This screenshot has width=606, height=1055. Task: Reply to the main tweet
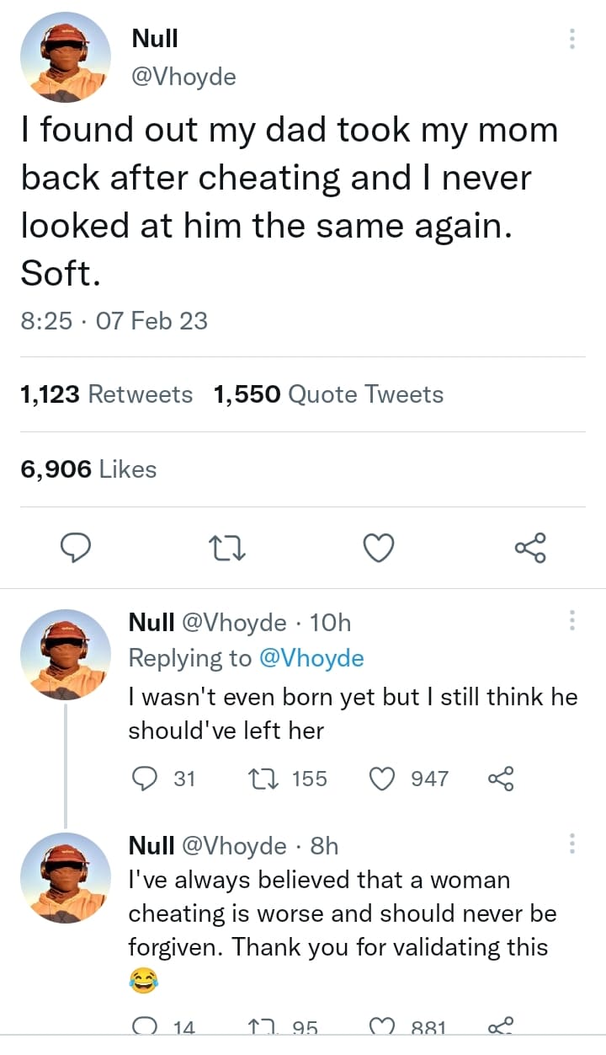(77, 549)
